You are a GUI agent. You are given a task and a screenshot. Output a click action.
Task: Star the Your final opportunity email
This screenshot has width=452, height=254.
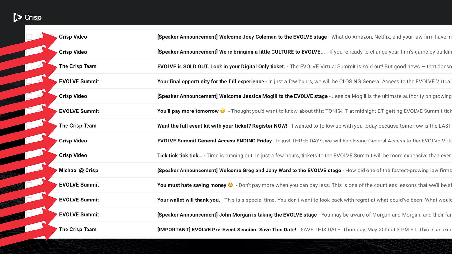click(40, 81)
